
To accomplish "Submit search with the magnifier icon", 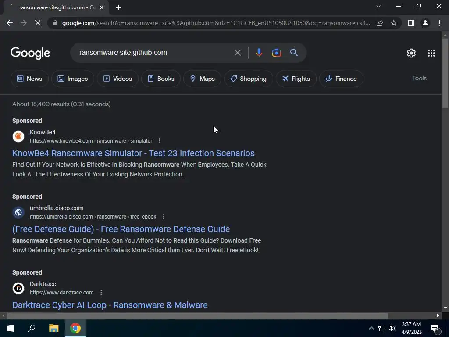I will (x=294, y=53).
